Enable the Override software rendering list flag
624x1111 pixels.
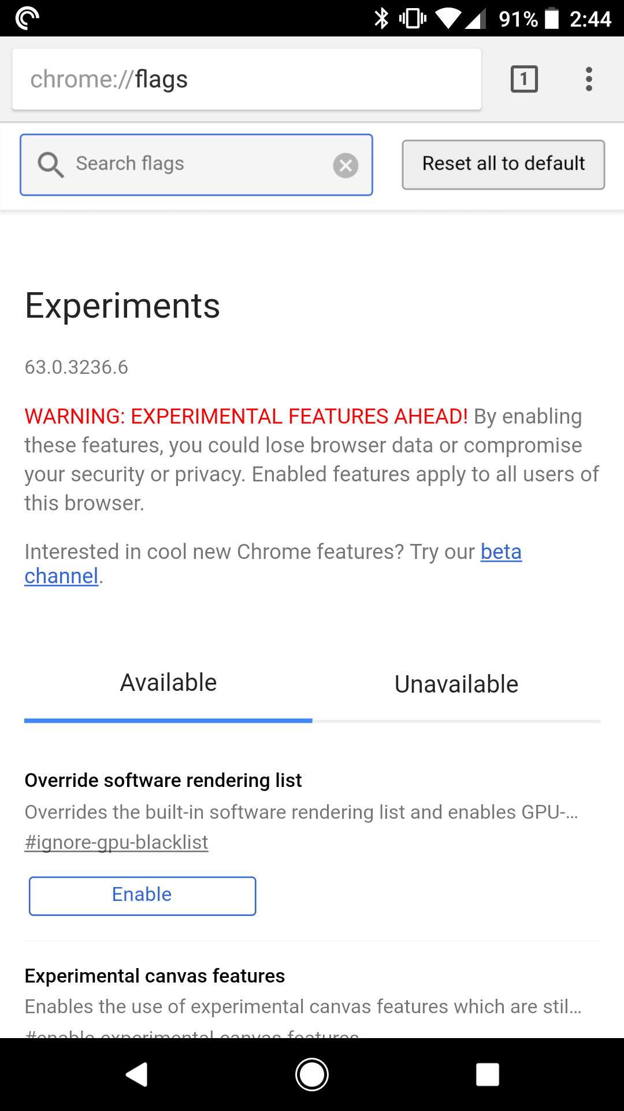[142, 896]
